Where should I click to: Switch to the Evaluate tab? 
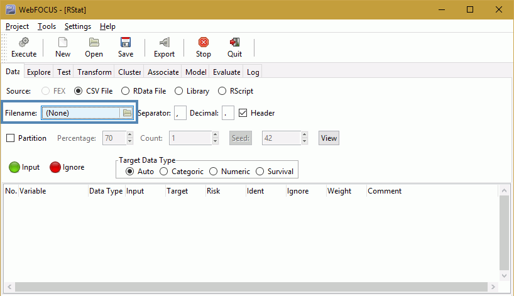226,72
